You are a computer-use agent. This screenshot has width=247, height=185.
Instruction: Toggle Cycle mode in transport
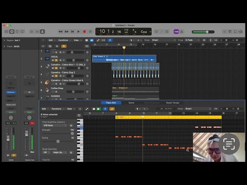click(x=91, y=32)
